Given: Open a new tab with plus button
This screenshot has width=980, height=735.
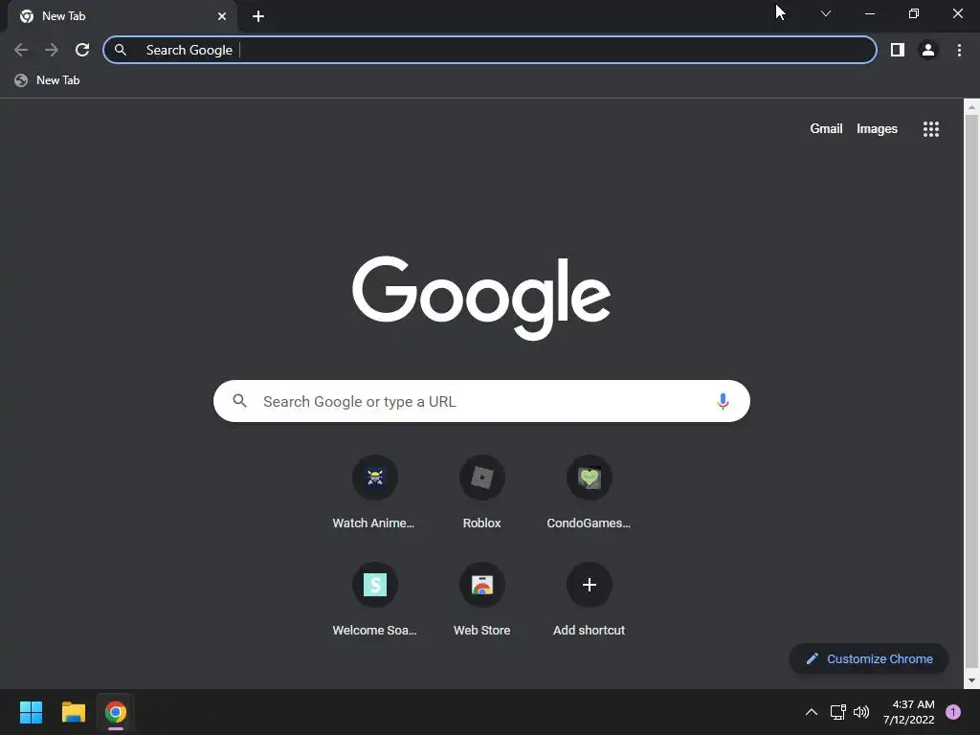Looking at the screenshot, I should click(258, 16).
